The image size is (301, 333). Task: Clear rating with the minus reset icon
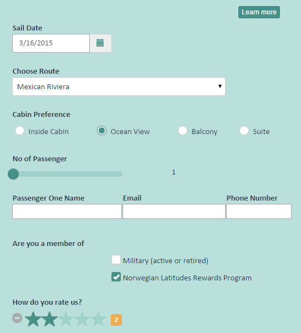coord(17,318)
